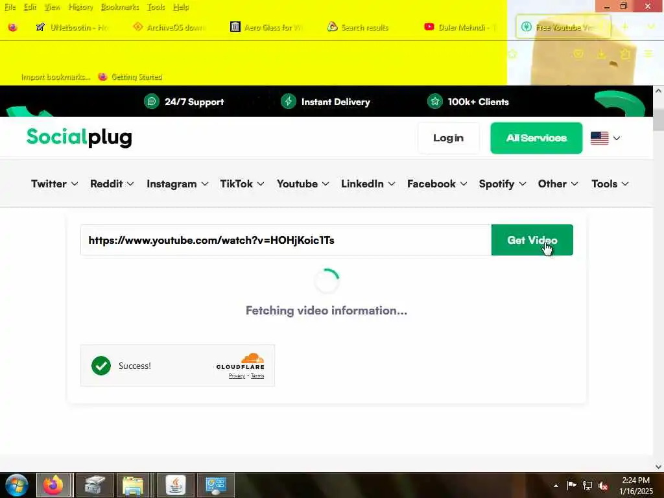Select the Free Youtube Video tab
The width and height of the screenshot is (664, 498).
[x=563, y=27]
